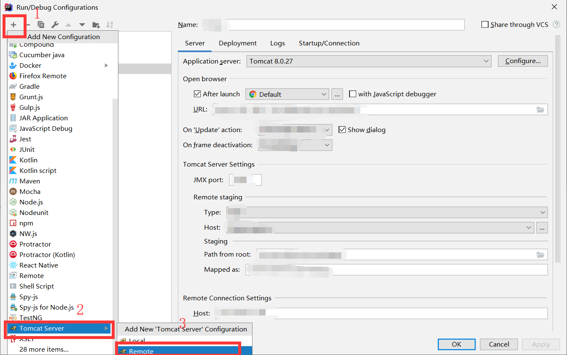Click ellipsis button beside staging Host
This screenshot has width=567, height=355.
click(542, 228)
